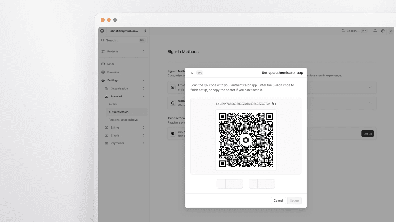
Task: Open Domains in the sidebar
Action: click(124, 72)
